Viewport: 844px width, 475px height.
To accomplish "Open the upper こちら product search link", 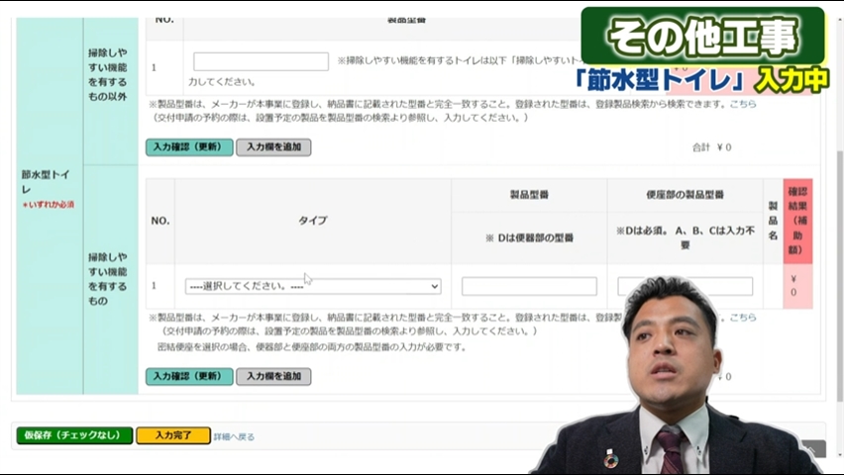I will [742, 104].
